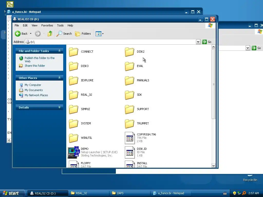This screenshot has height=197, width=263.
Task: Select the COPYRIGH.T96 file icon
Action: tap(130, 138)
